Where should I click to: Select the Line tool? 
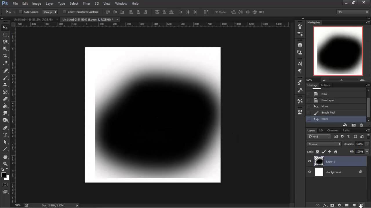pos(5,149)
